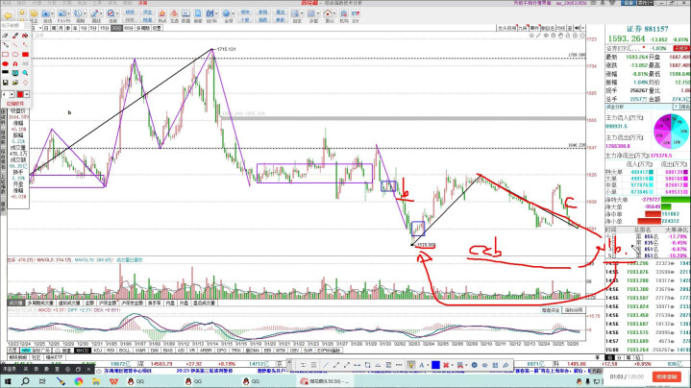Select the hollow ellipse shape tool
This screenshot has height=388, width=691.
(15, 55)
